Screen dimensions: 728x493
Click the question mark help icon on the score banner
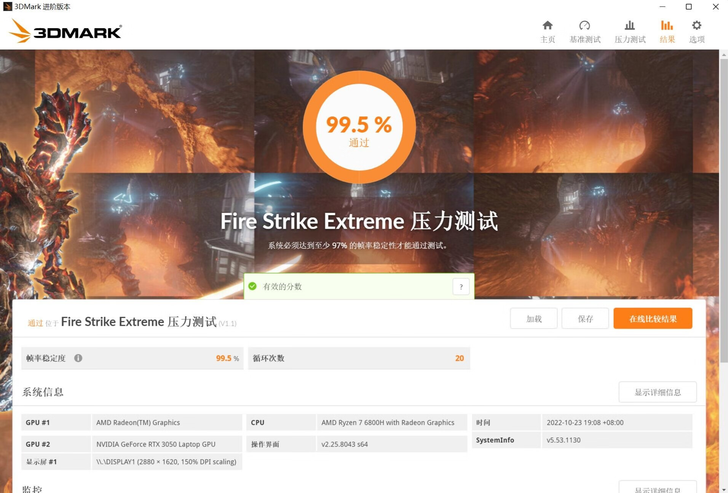(x=461, y=286)
